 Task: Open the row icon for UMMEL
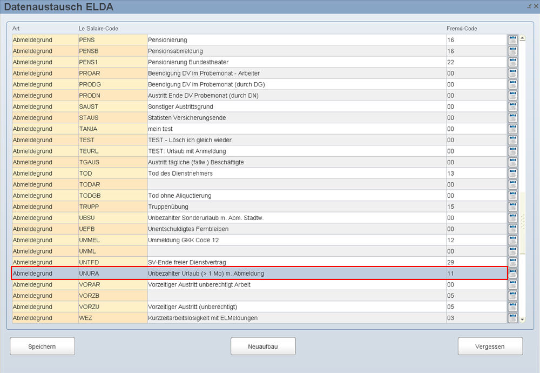click(x=512, y=240)
